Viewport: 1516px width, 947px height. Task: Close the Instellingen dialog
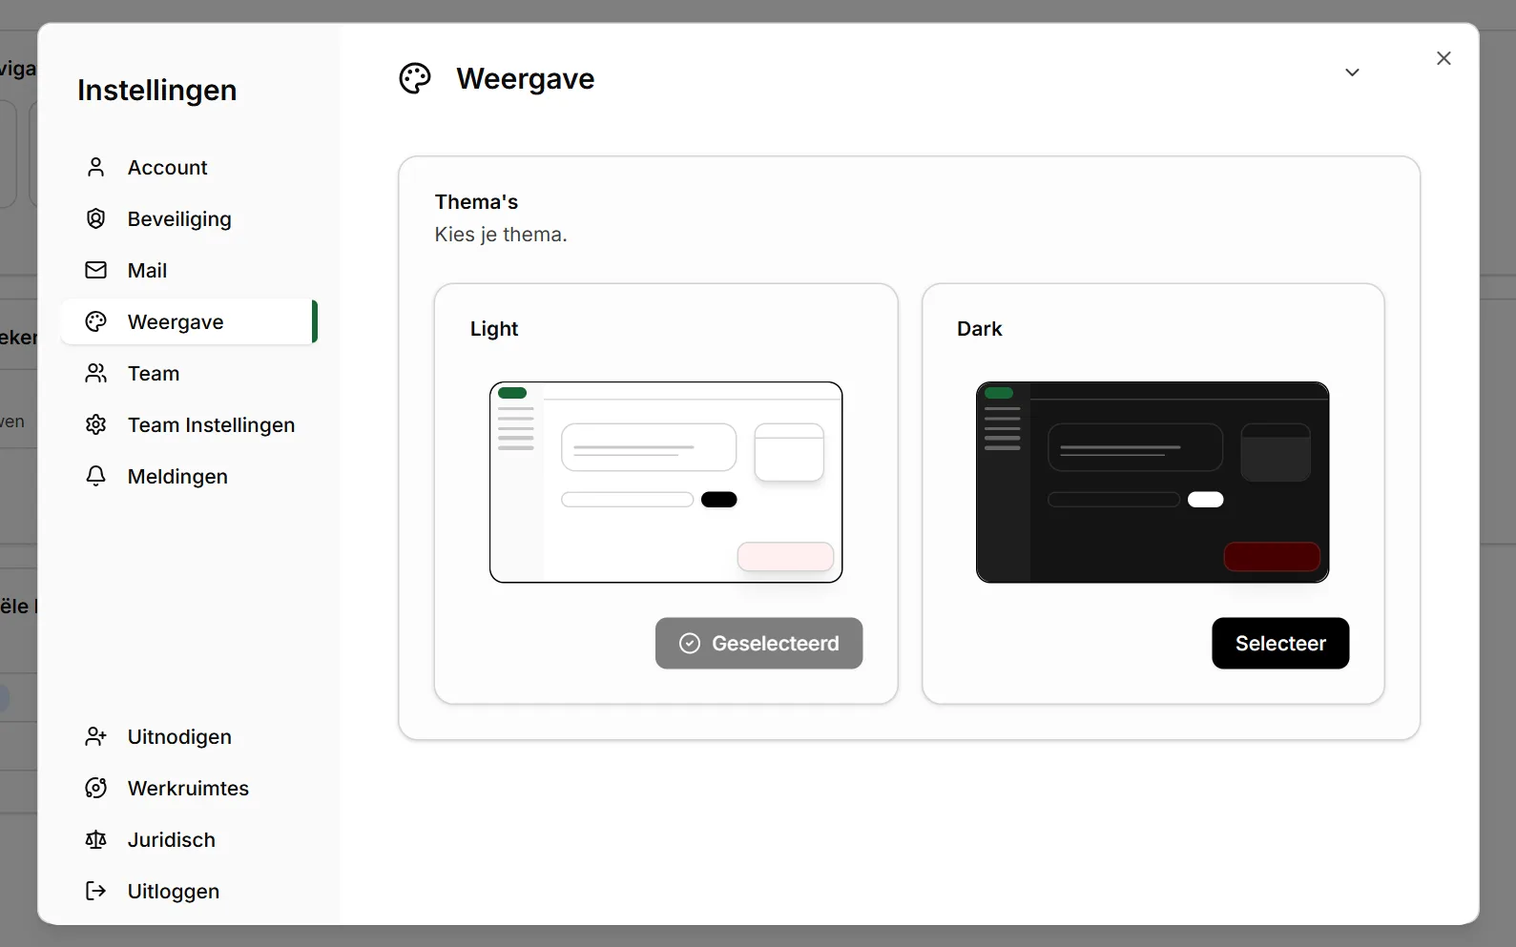coord(1443,58)
